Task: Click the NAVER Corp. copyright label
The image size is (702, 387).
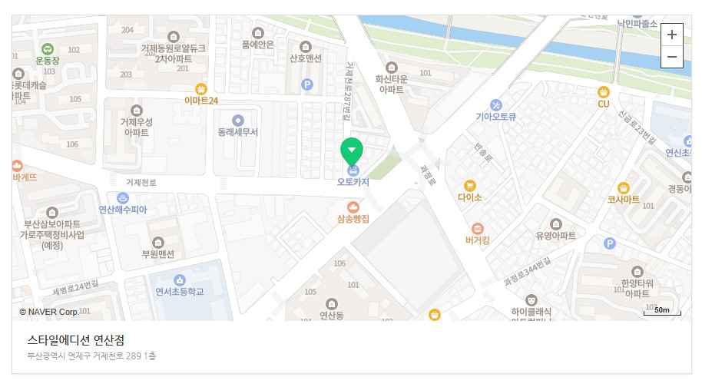Action: tap(48, 312)
